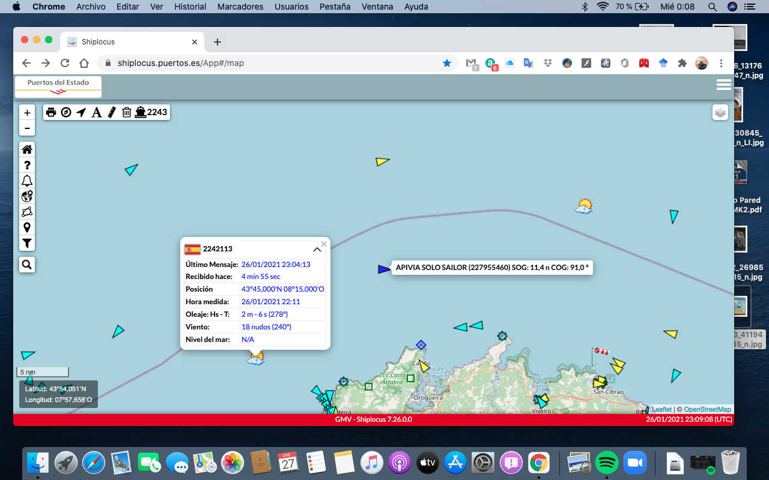Open the Historial menu
Screen dimensions: 769x480
(x=190, y=7)
